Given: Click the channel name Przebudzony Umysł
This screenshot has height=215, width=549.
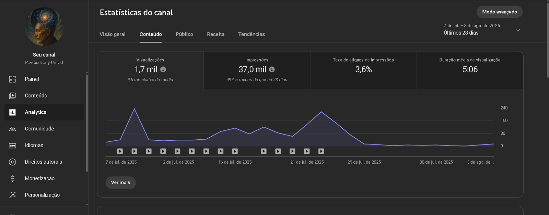Looking at the screenshot, I should [x=44, y=62].
